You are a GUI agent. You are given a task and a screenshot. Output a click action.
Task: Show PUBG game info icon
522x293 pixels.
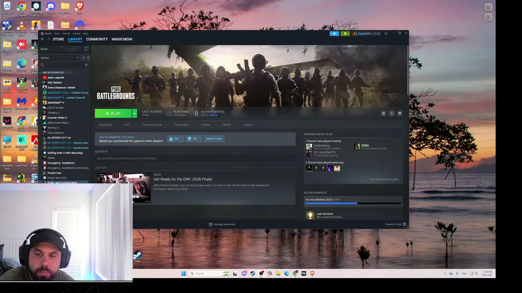tap(391, 113)
